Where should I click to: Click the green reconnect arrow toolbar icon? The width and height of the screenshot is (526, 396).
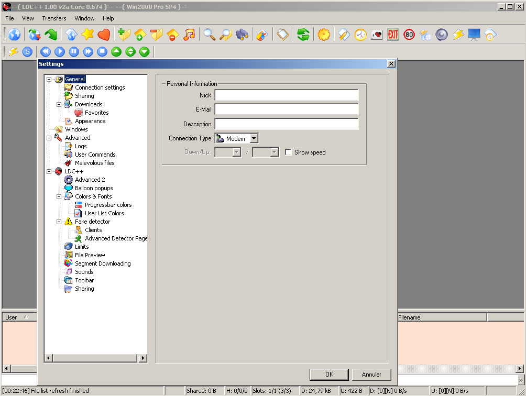click(51, 35)
